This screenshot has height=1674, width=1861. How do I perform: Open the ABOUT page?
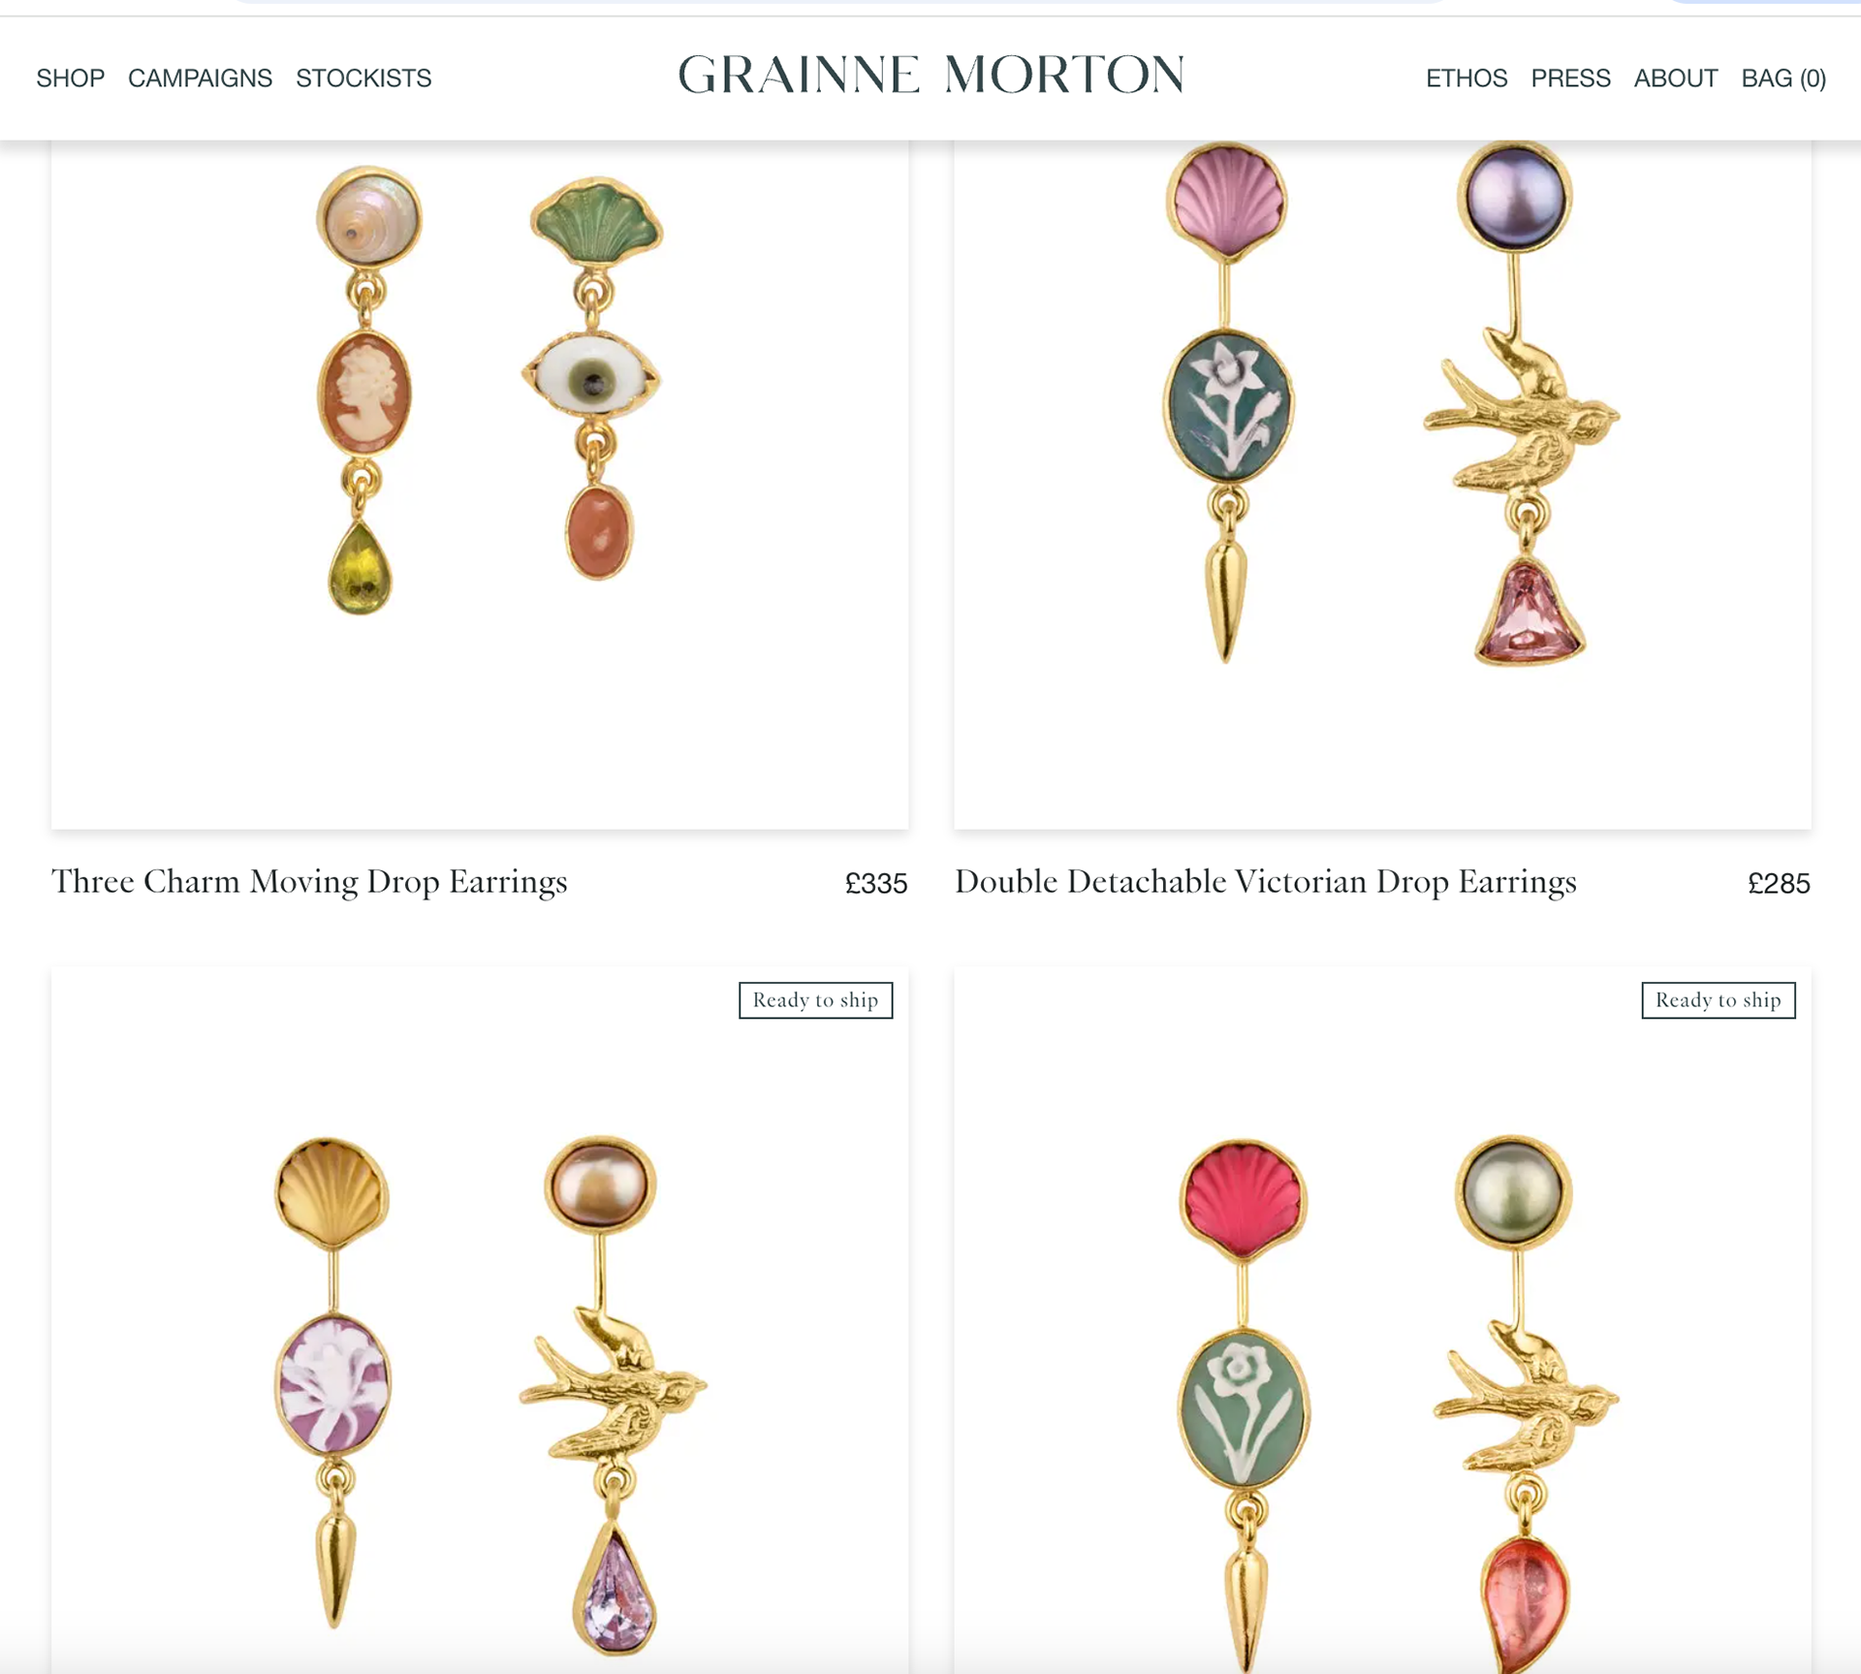click(1676, 78)
